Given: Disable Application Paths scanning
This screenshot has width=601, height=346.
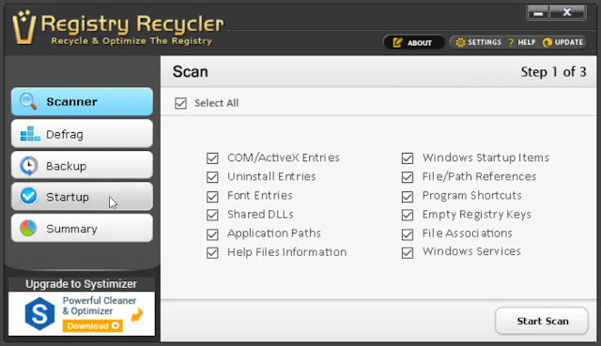Looking at the screenshot, I should pyautogui.click(x=212, y=233).
